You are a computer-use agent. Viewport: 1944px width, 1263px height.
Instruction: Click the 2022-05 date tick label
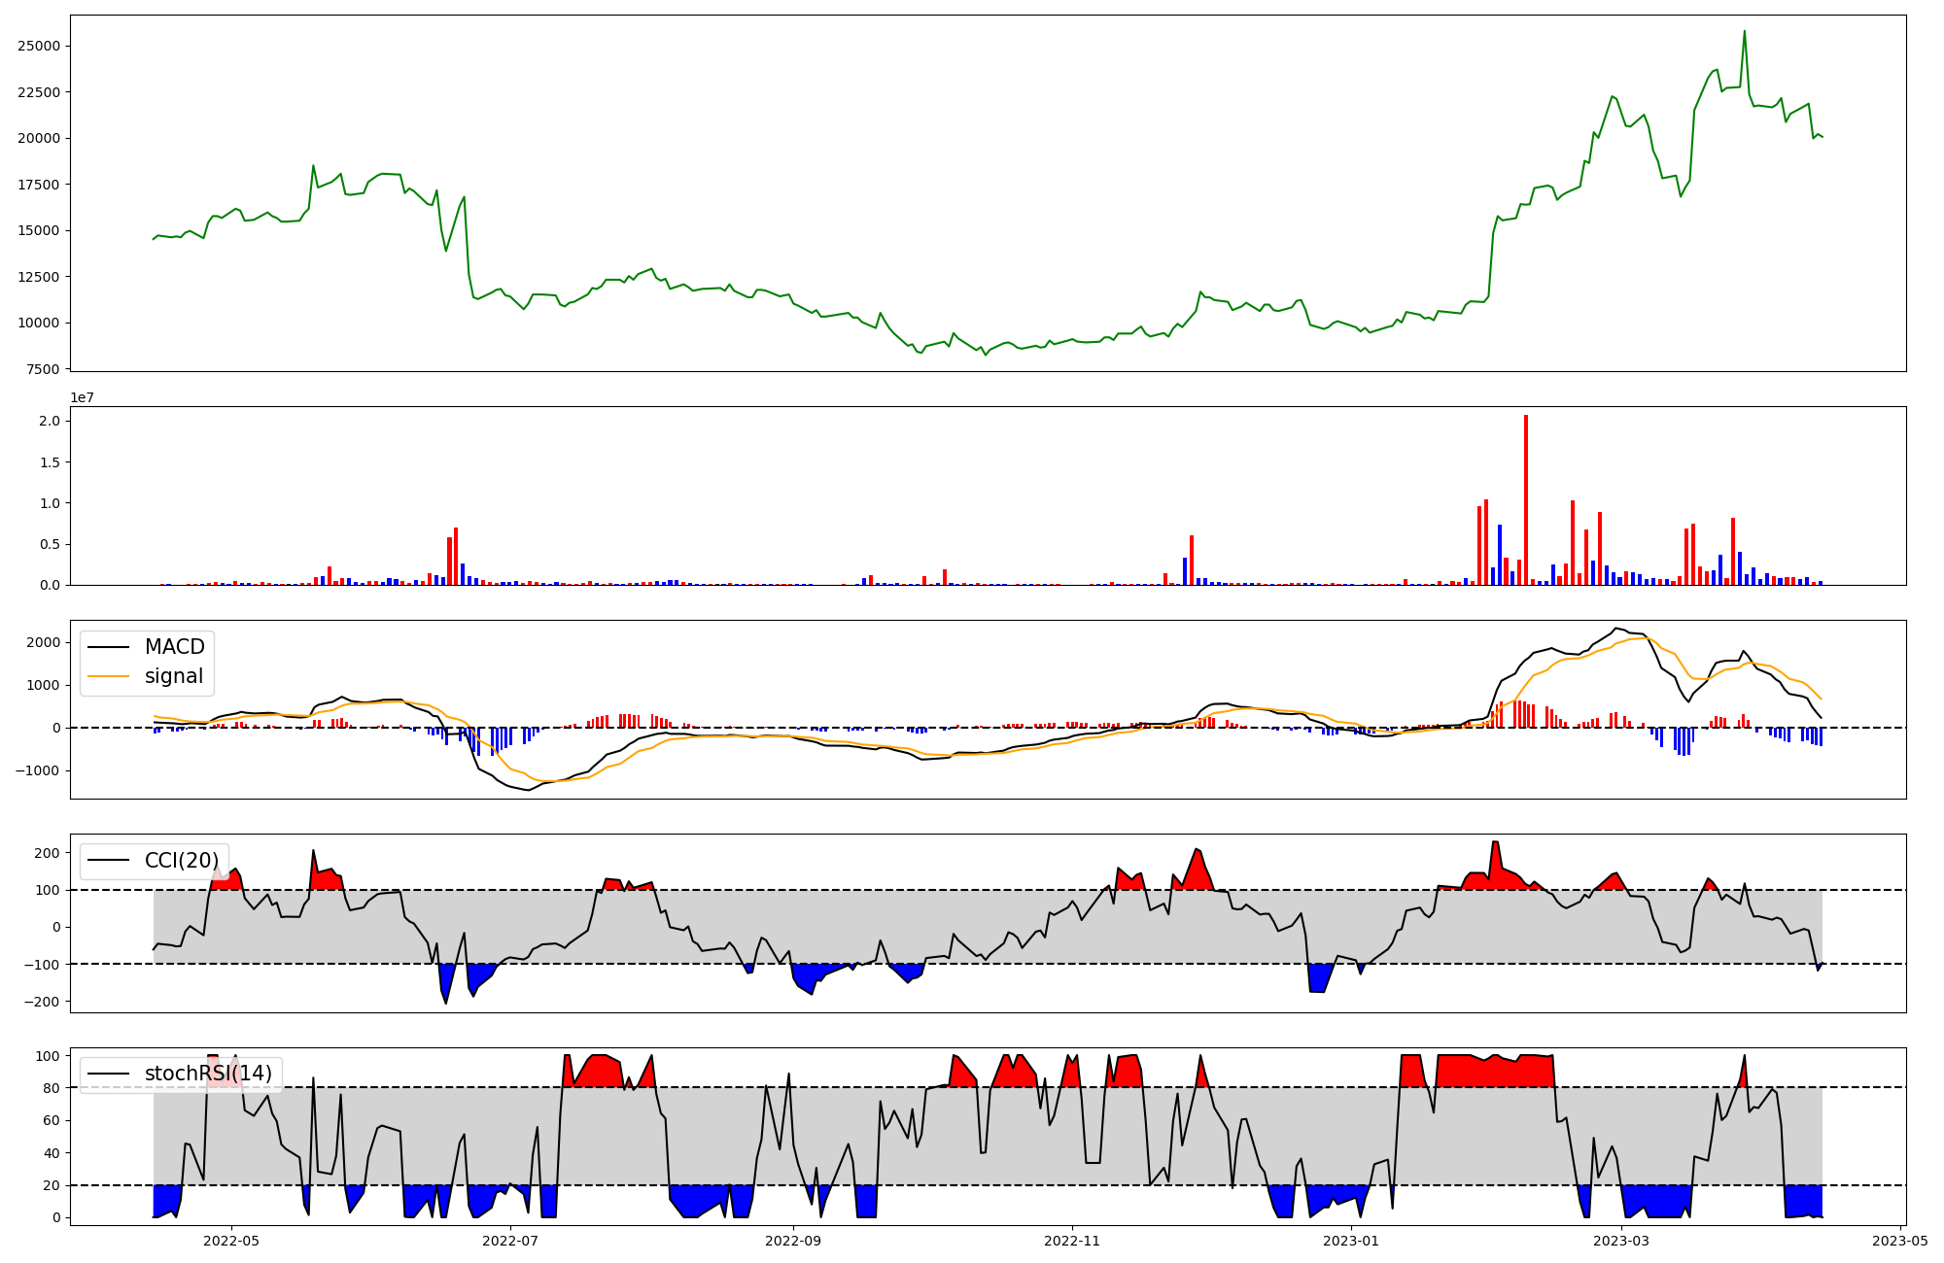click(x=231, y=1241)
